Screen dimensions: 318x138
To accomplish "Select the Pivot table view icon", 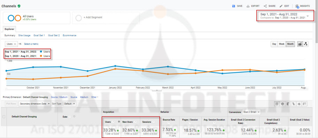I will 304,104.
